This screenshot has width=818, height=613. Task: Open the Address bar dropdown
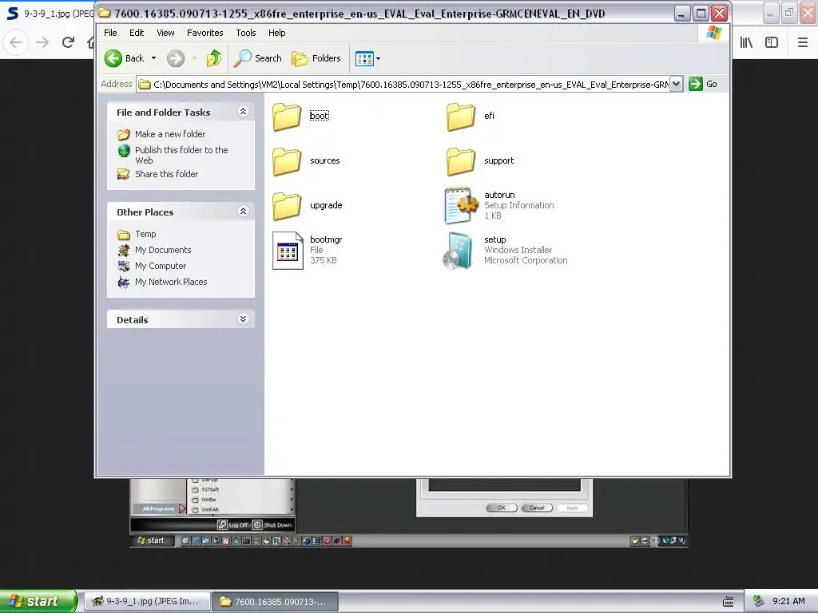coord(676,84)
